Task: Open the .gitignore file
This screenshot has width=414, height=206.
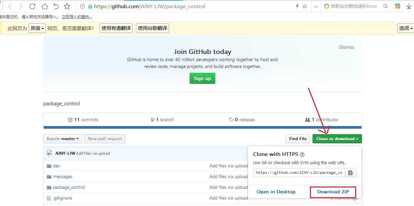Action: tap(62, 198)
